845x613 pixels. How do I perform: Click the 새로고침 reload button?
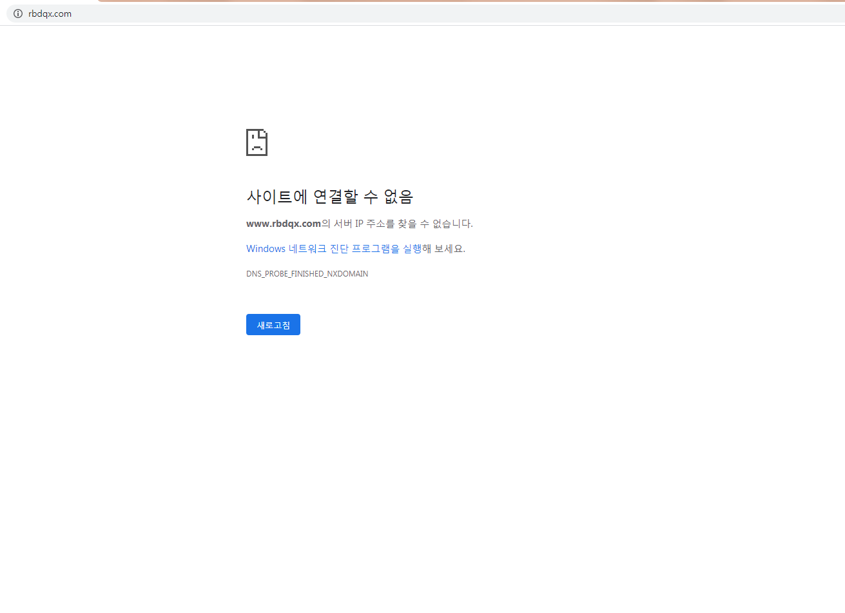click(x=273, y=325)
